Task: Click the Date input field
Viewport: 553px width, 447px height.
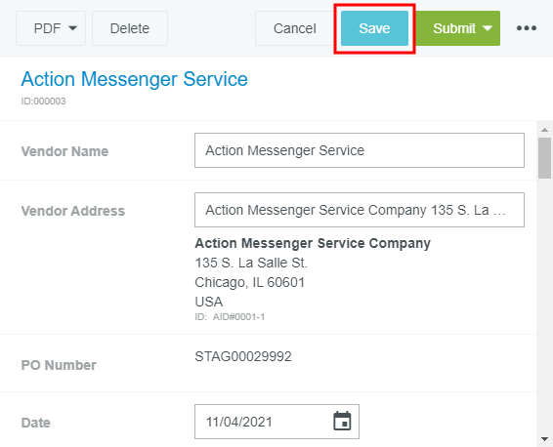Action: click(x=276, y=422)
